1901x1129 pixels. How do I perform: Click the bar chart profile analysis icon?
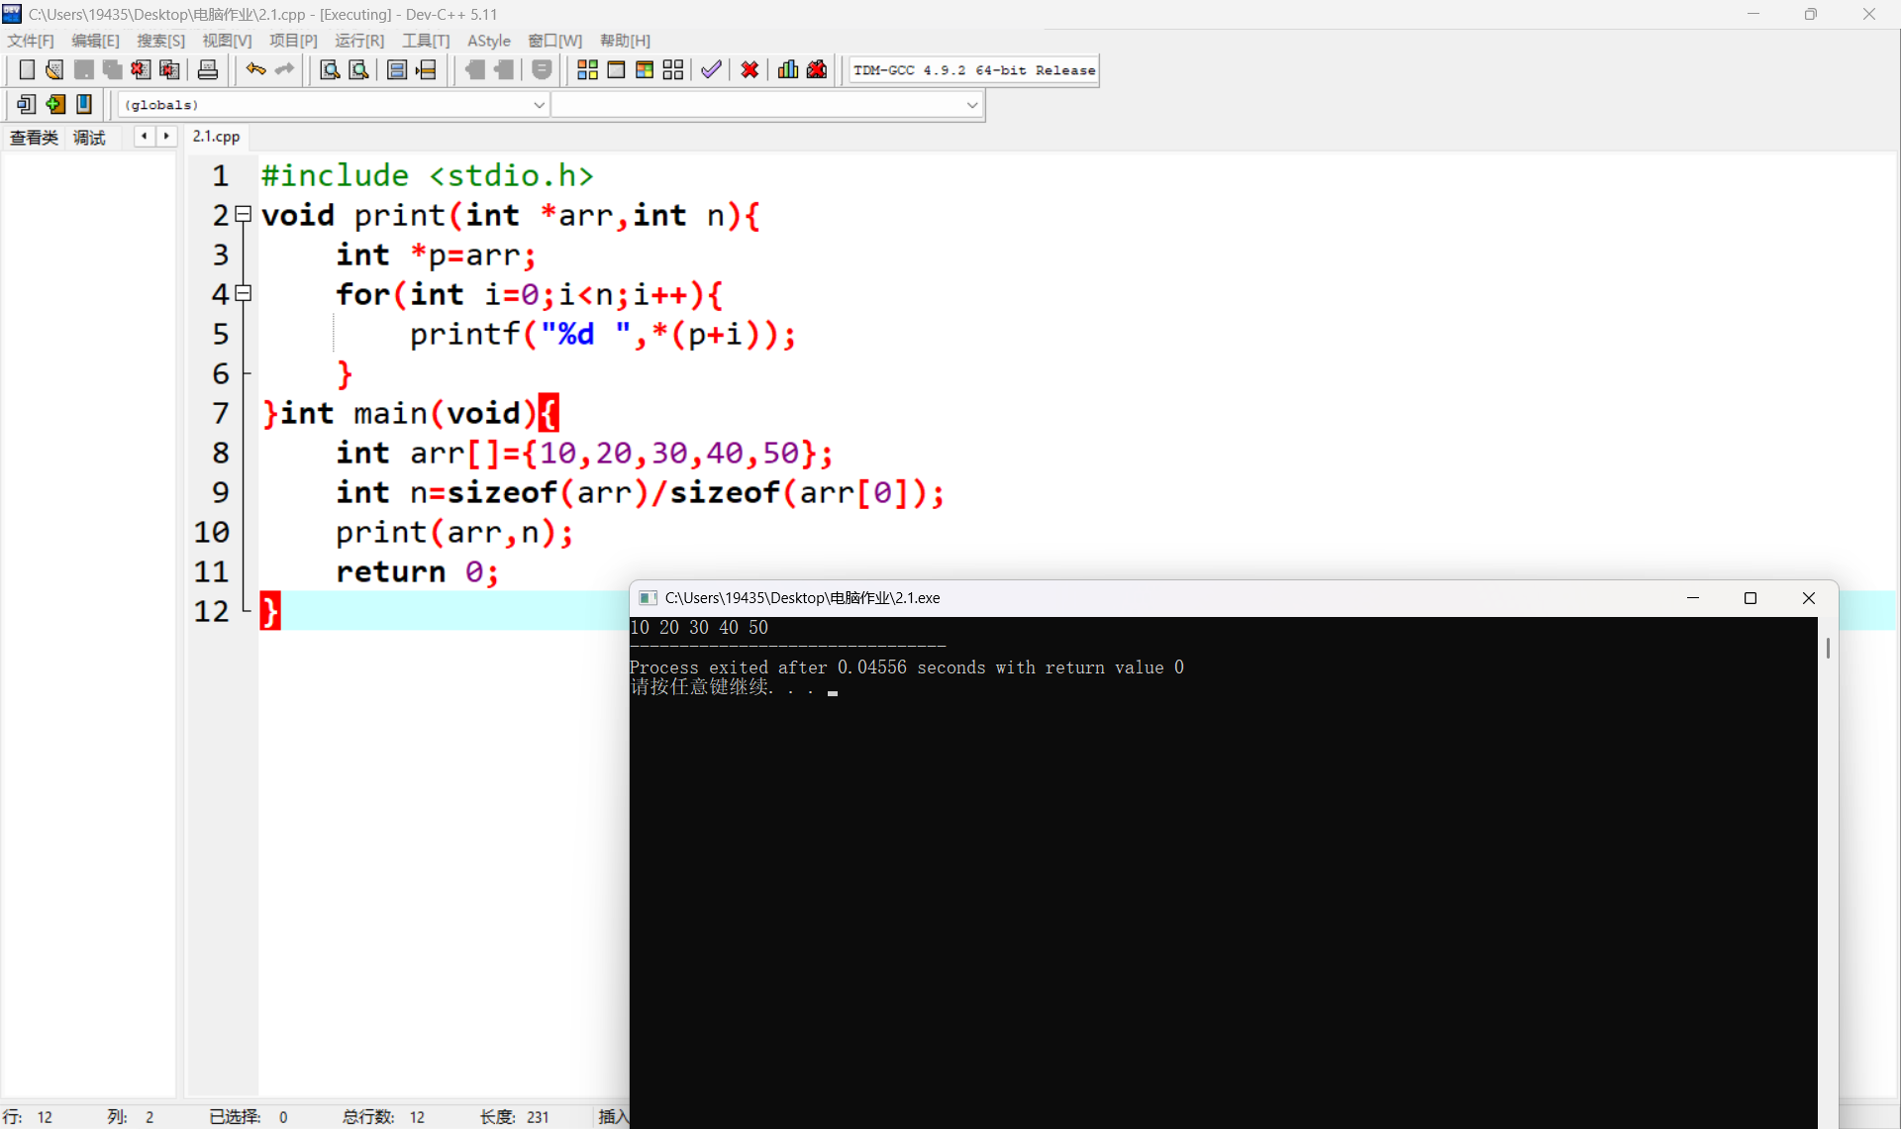pos(788,69)
